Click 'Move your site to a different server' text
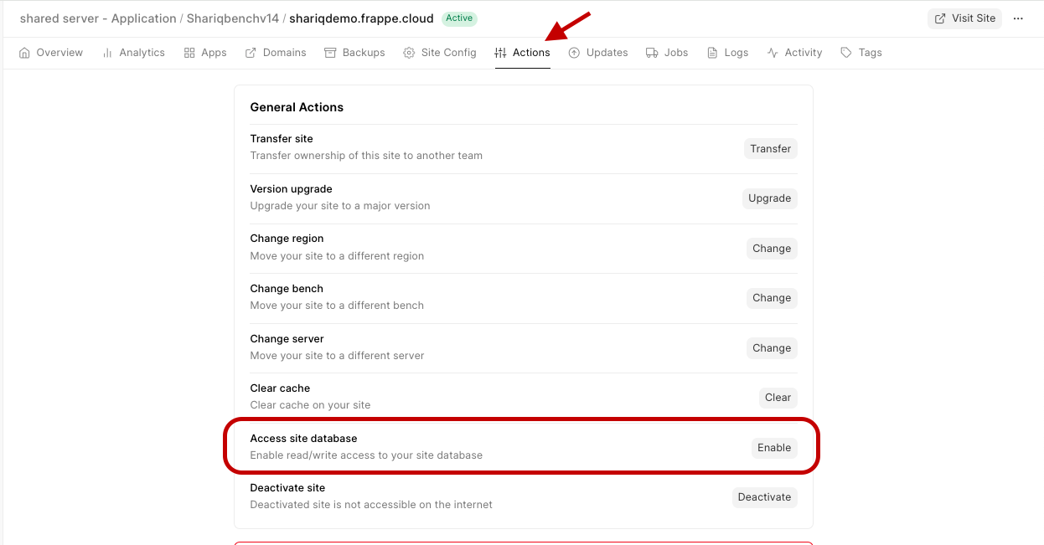 tap(337, 356)
